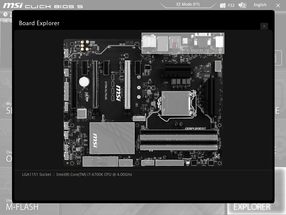Select the bottom-right corner fan header
This screenshot has width=286, height=215.
click(x=211, y=163)
